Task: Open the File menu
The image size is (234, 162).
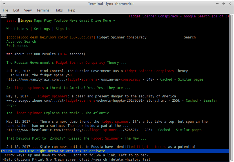Action: [5, 10]
